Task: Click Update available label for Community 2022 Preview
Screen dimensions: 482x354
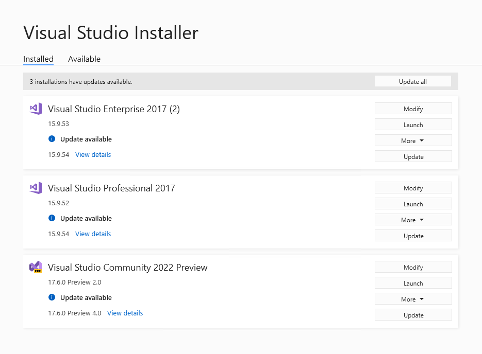Action: click(86, 297)
